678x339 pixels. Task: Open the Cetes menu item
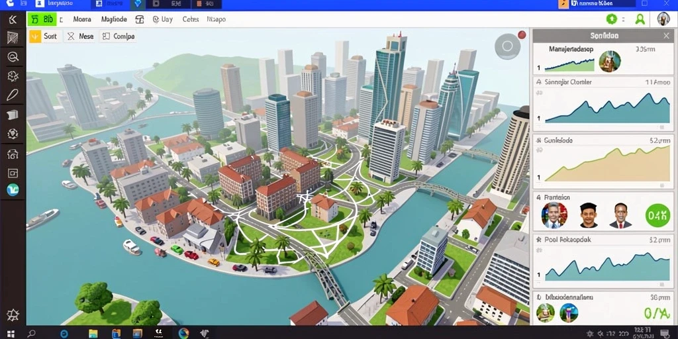[x=191, y=19]
